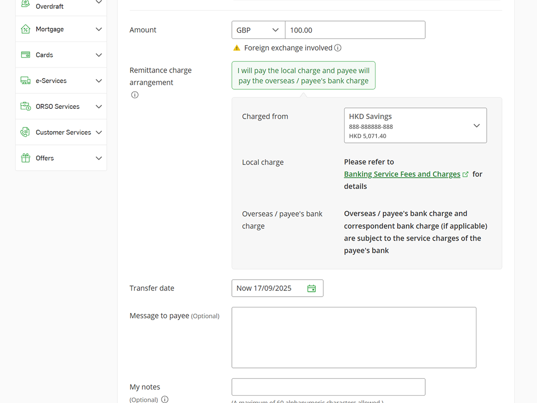Screen dimensions: 537x403
Task: Open the HKD Savings account dropdown
Action: (415, 125)
